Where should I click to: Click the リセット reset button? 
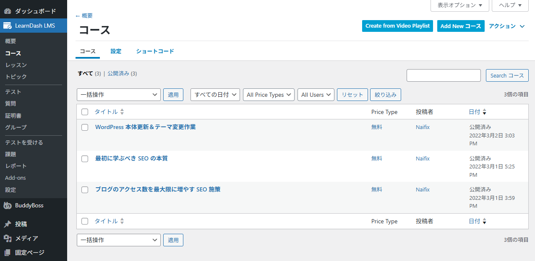click(x=352, y=95)
